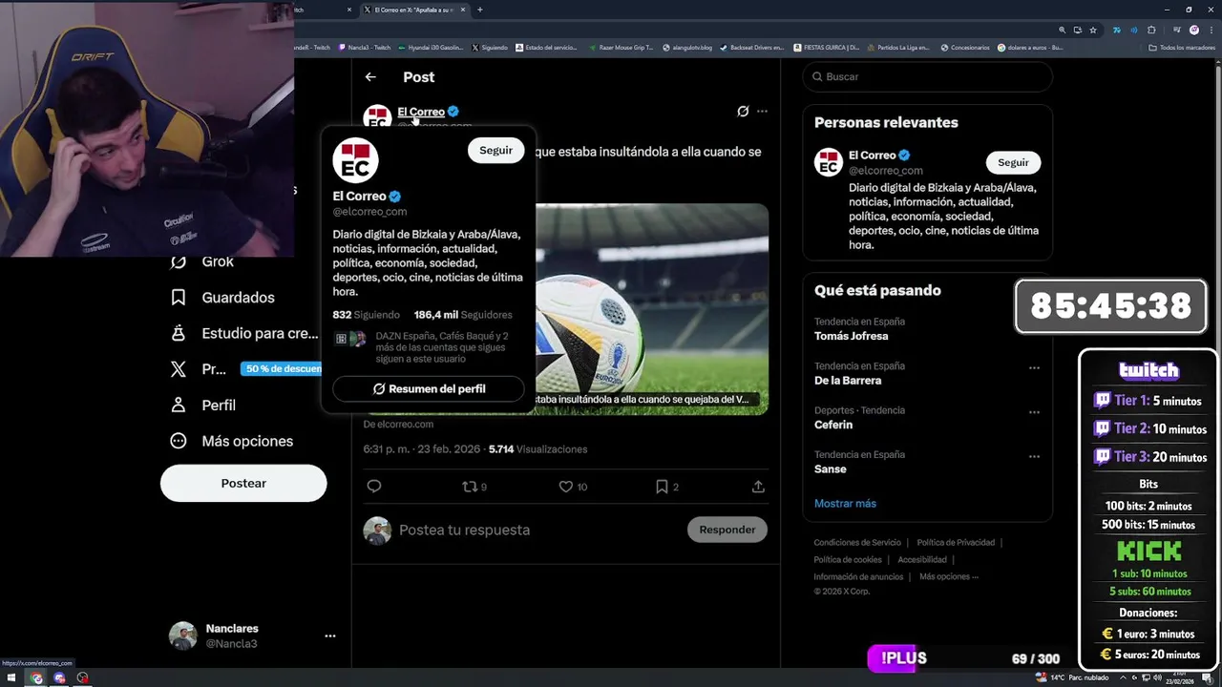This screenshot has width=1222, height=687.
Task: Open Chrome from the taskbar
Action: point(36,678)
